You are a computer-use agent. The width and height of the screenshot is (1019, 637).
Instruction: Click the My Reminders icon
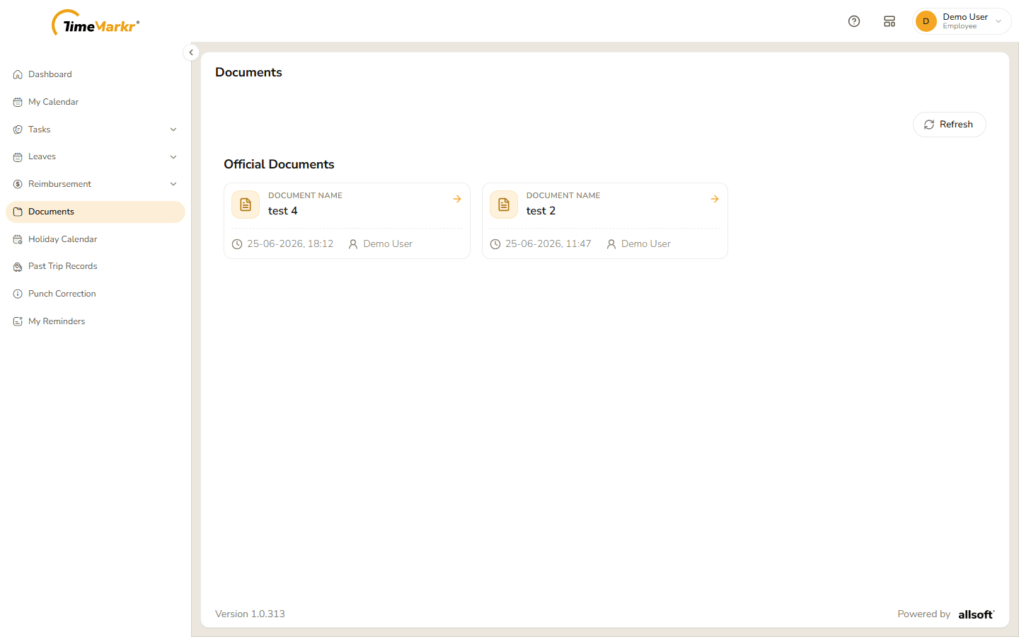coord(18,321)
